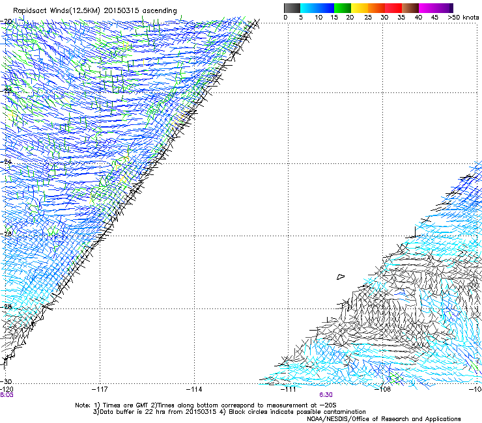482x423 pixels.
Task: Click the '30' label under the color bar
Action: [x=384, y=18]
